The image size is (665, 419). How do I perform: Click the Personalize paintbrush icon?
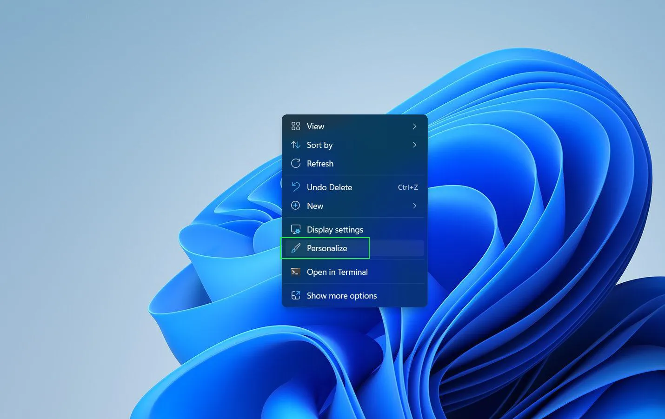point(296,248)
